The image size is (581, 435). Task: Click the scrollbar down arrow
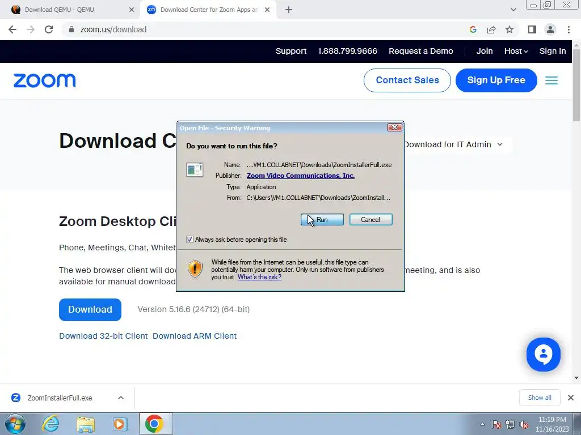[576, 378]
